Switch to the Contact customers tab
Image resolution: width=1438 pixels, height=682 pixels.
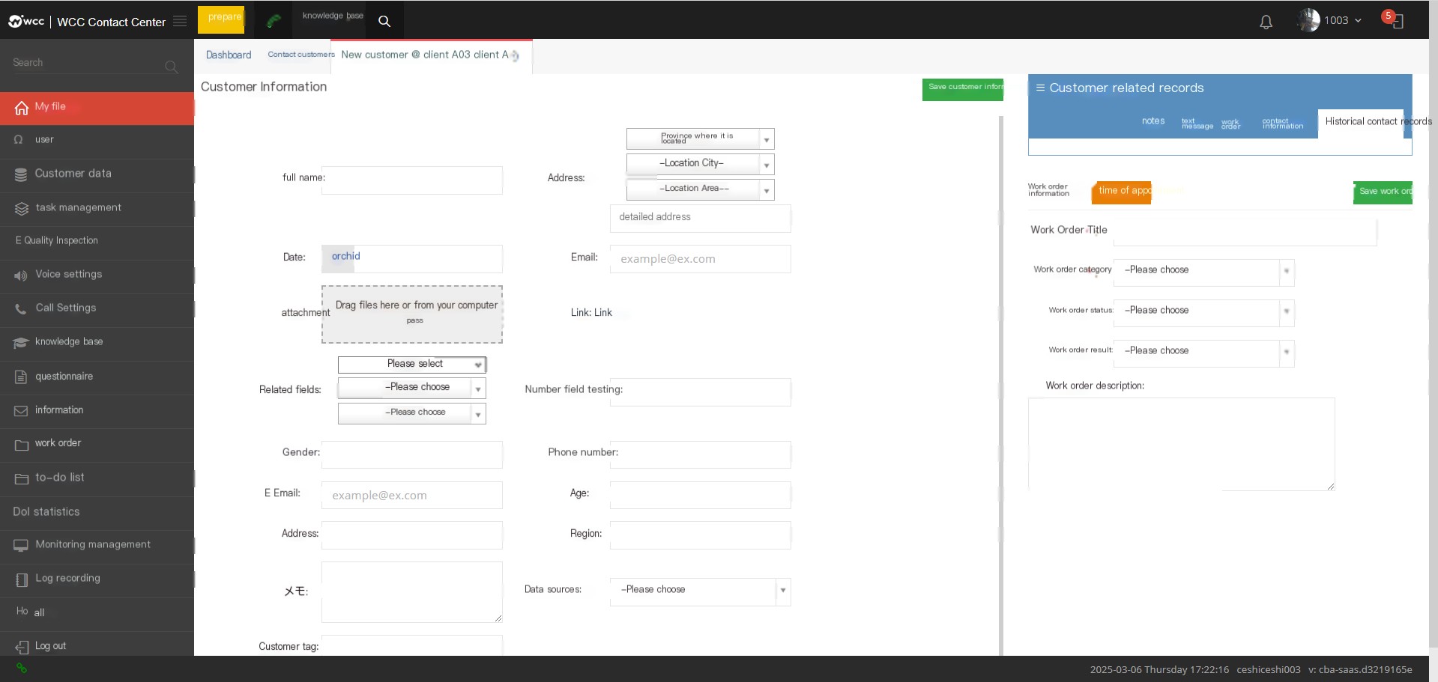coord(301,55)
